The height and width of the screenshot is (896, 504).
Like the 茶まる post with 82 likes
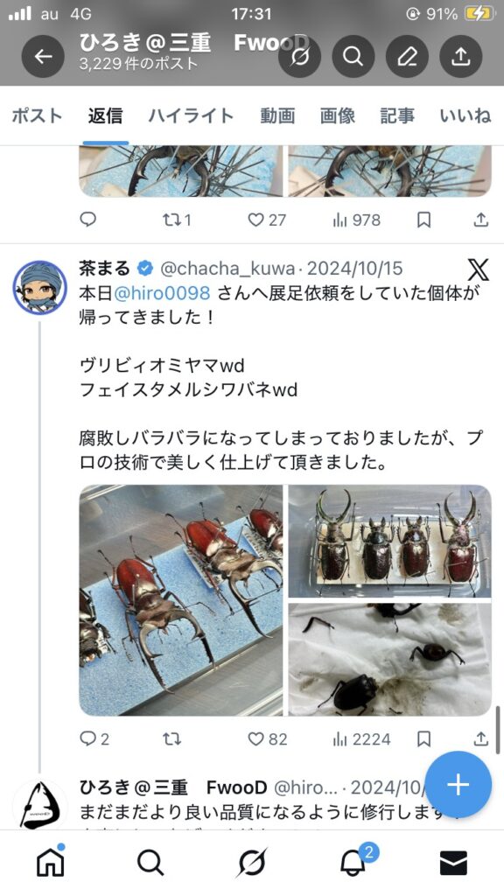pyautogui.click(x=267, y=738)
